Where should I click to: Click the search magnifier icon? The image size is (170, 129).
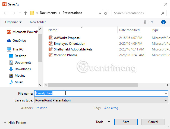coord(162,13)
